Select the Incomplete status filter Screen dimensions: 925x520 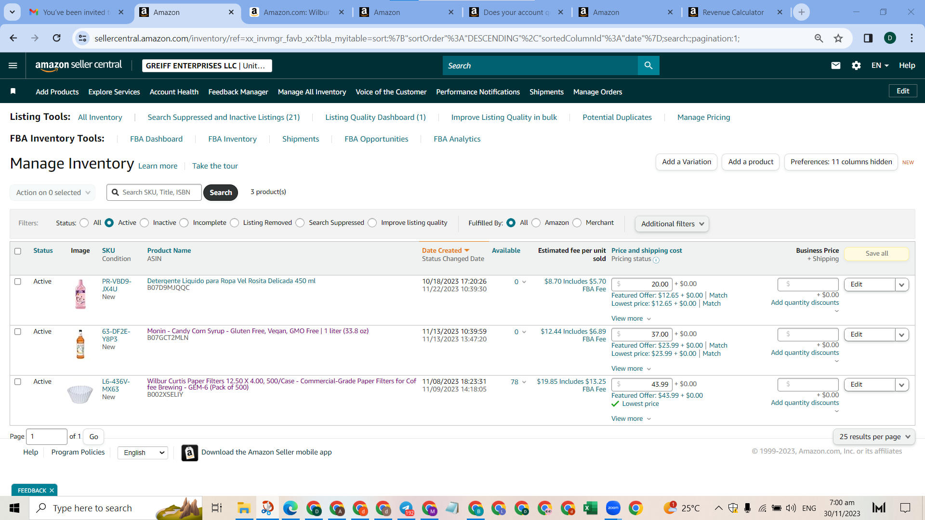tap(184, 223)
